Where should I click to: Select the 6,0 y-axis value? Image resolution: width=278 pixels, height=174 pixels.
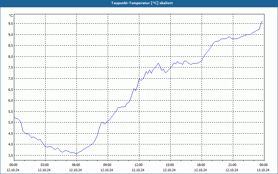11,101
